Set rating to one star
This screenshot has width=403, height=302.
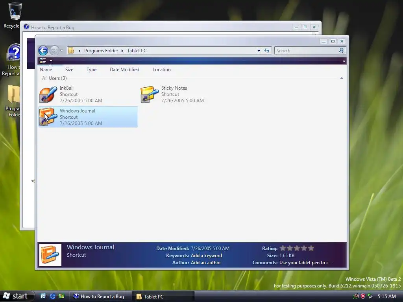click(x=283, y=248)
